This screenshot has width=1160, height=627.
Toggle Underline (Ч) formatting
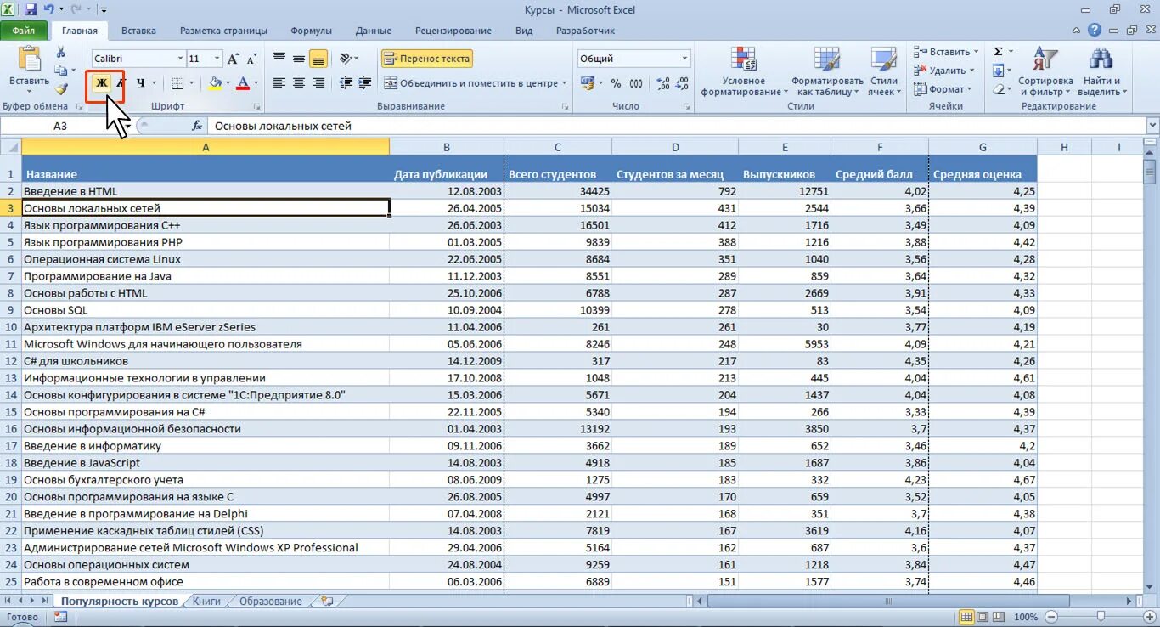[x=140, y=83]
